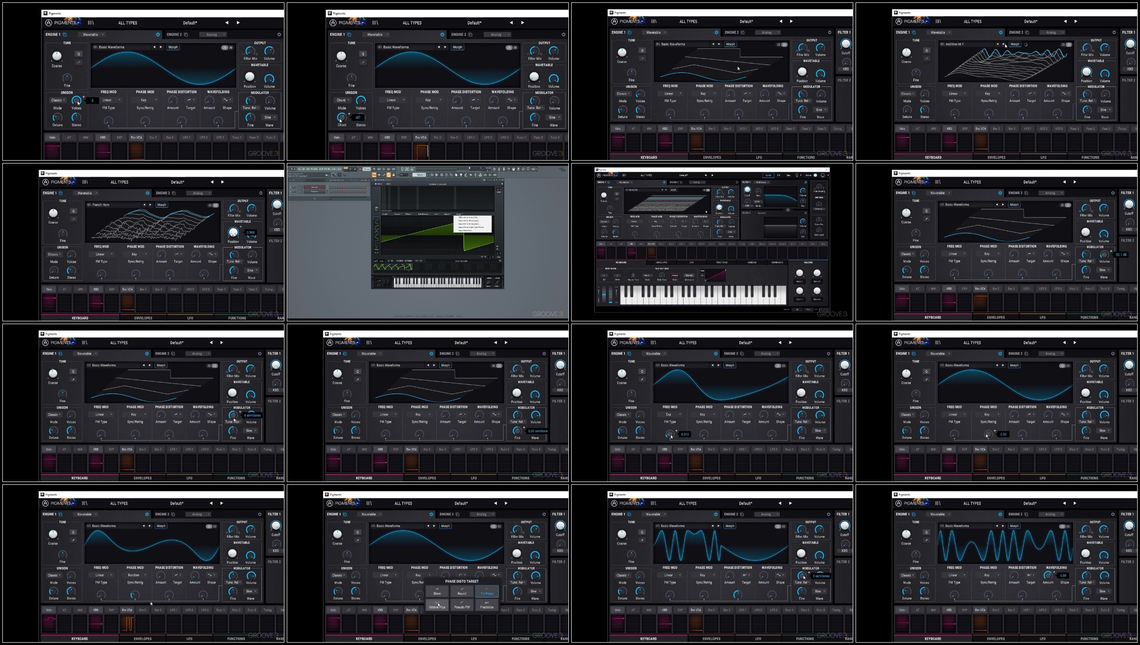Switch to the Seq tab in the Macros-panel Pigments frame
1140x645 pixels.
(x=788, y=175)
